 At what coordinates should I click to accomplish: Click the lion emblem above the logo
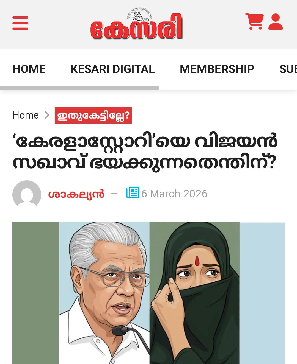[139, 16]
